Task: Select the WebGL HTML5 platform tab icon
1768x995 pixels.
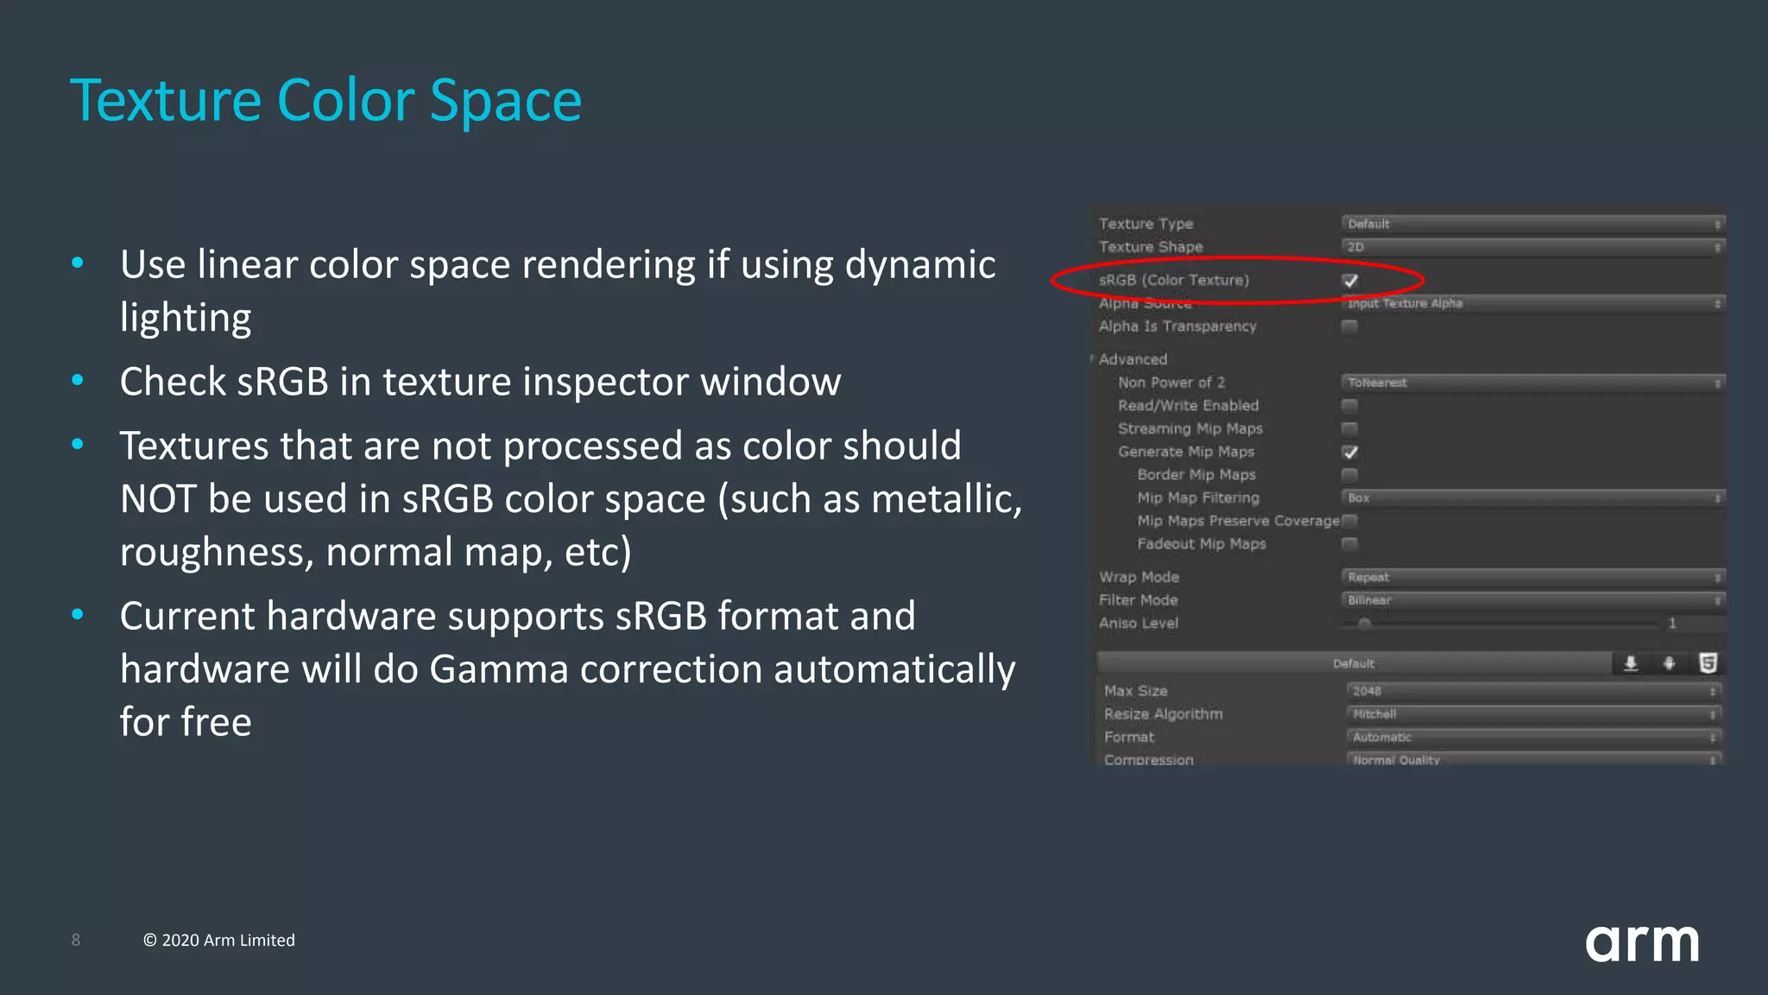Action: (x=1707, y=663)
